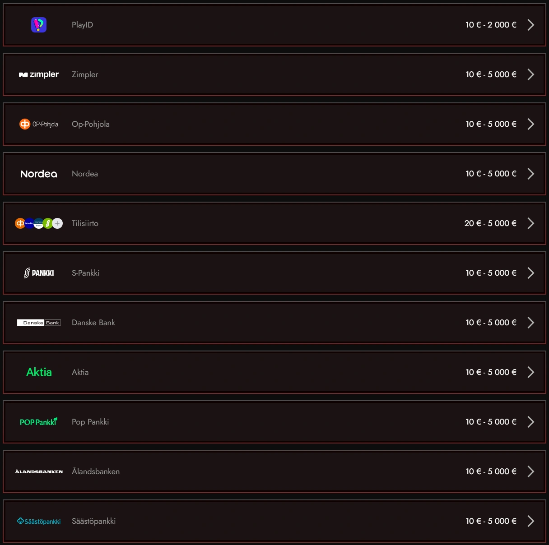Click the POP Pankki logo
The height and width of the screenshot is (545, 549).
tap(39, 422)
